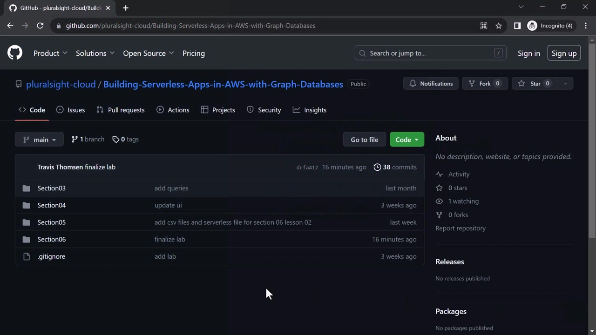Click the tags icon
The width and height of the screenshot is (596, 335).
pyautogui.click(x=115, y=139)
